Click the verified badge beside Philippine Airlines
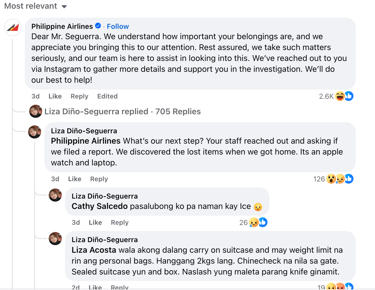The height and width of the screenshot is (290, 375). point(98,26)
